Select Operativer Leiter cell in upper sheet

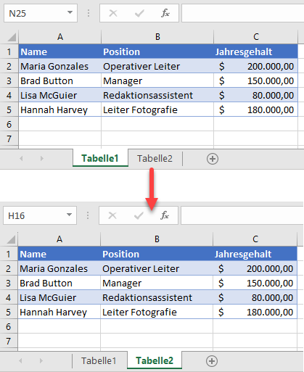pyautogui.click(x=157, y=66)
